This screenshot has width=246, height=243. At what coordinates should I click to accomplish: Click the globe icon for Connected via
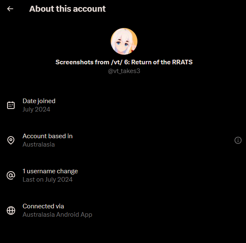click(11, 210)
